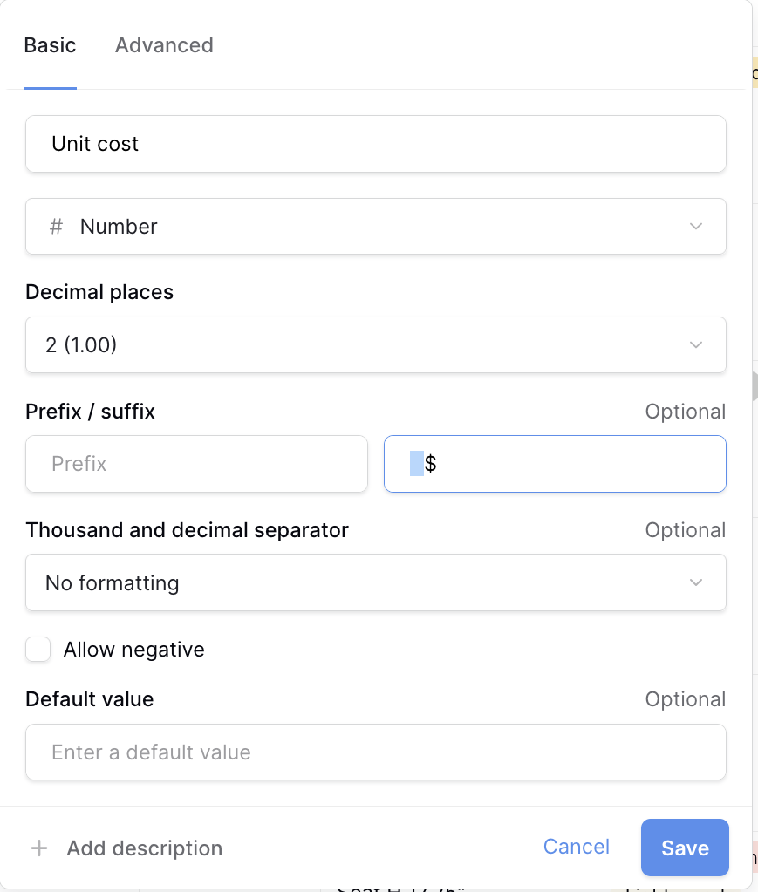Switch to the Advanced tab
This screenshot has width=758, height=892.
click(x=164, y=45)
